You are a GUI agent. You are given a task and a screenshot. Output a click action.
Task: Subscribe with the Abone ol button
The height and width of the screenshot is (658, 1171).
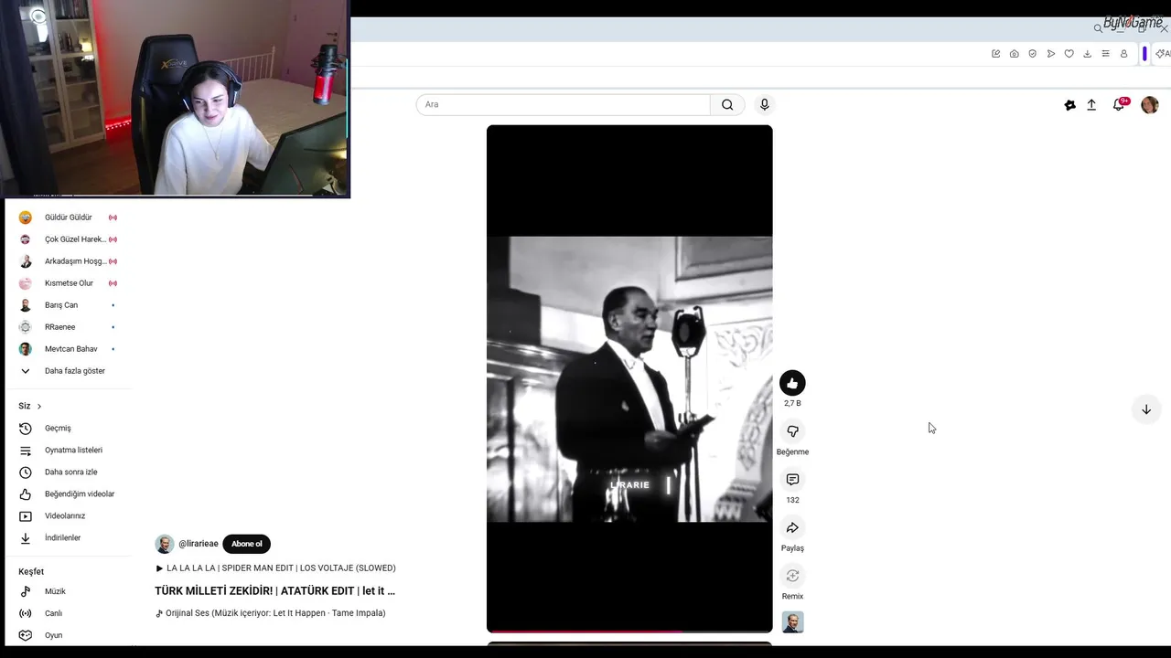[246, 544]
